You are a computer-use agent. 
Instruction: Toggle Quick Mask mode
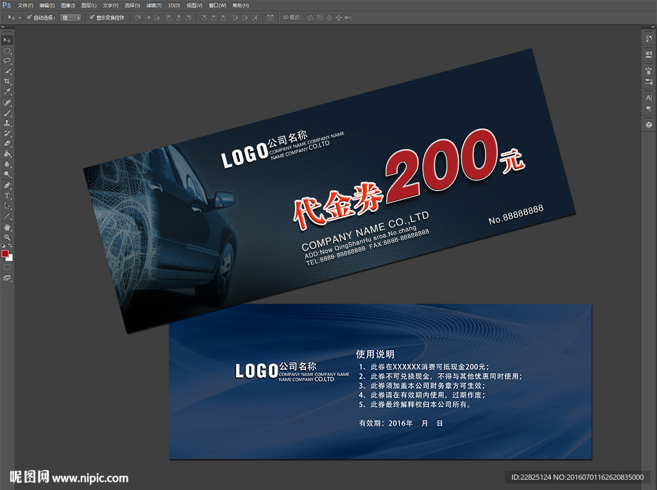(x=7, y=267)
